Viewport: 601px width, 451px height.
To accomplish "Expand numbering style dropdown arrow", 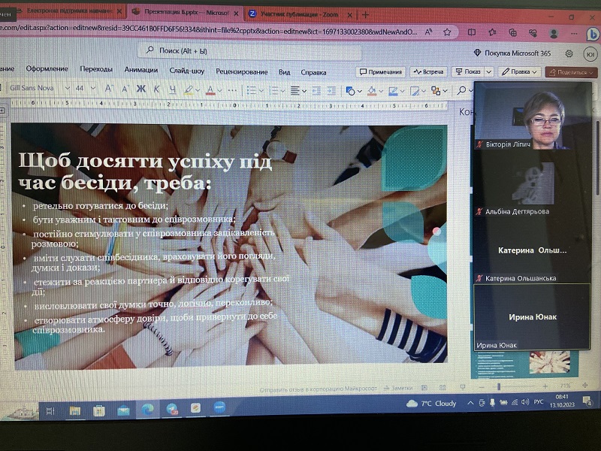I will coord(283,91).
